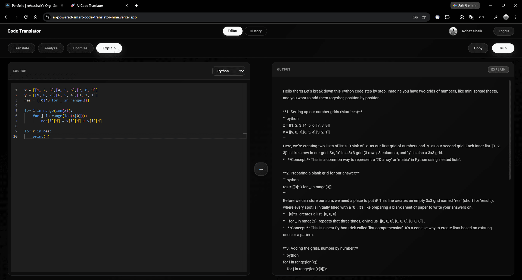Select the Analyze mode
This screenshot has width=522, height=280.
tap(51, 48)
